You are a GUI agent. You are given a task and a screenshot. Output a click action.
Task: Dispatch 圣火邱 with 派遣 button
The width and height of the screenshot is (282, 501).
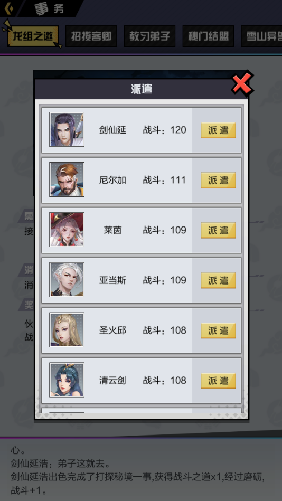coord(219,330)
